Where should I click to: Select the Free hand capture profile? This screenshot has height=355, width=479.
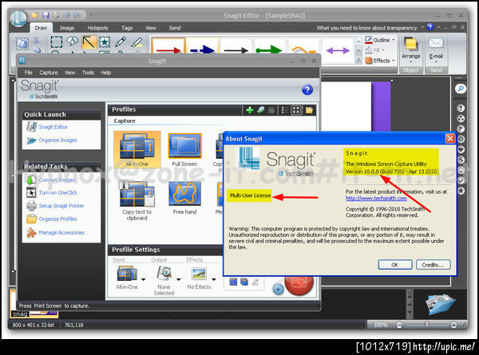pos(185,198)
